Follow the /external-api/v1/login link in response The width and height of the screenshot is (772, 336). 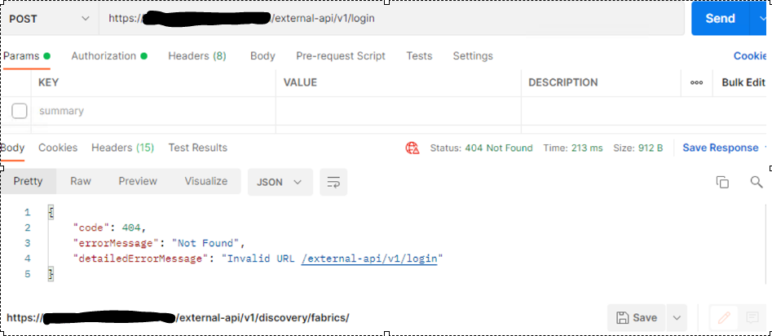[x=369, y=259]
